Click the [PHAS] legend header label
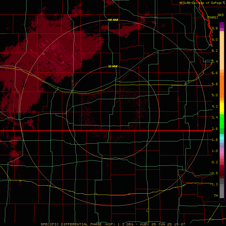 pyautogui.click(x=212, y=17)
